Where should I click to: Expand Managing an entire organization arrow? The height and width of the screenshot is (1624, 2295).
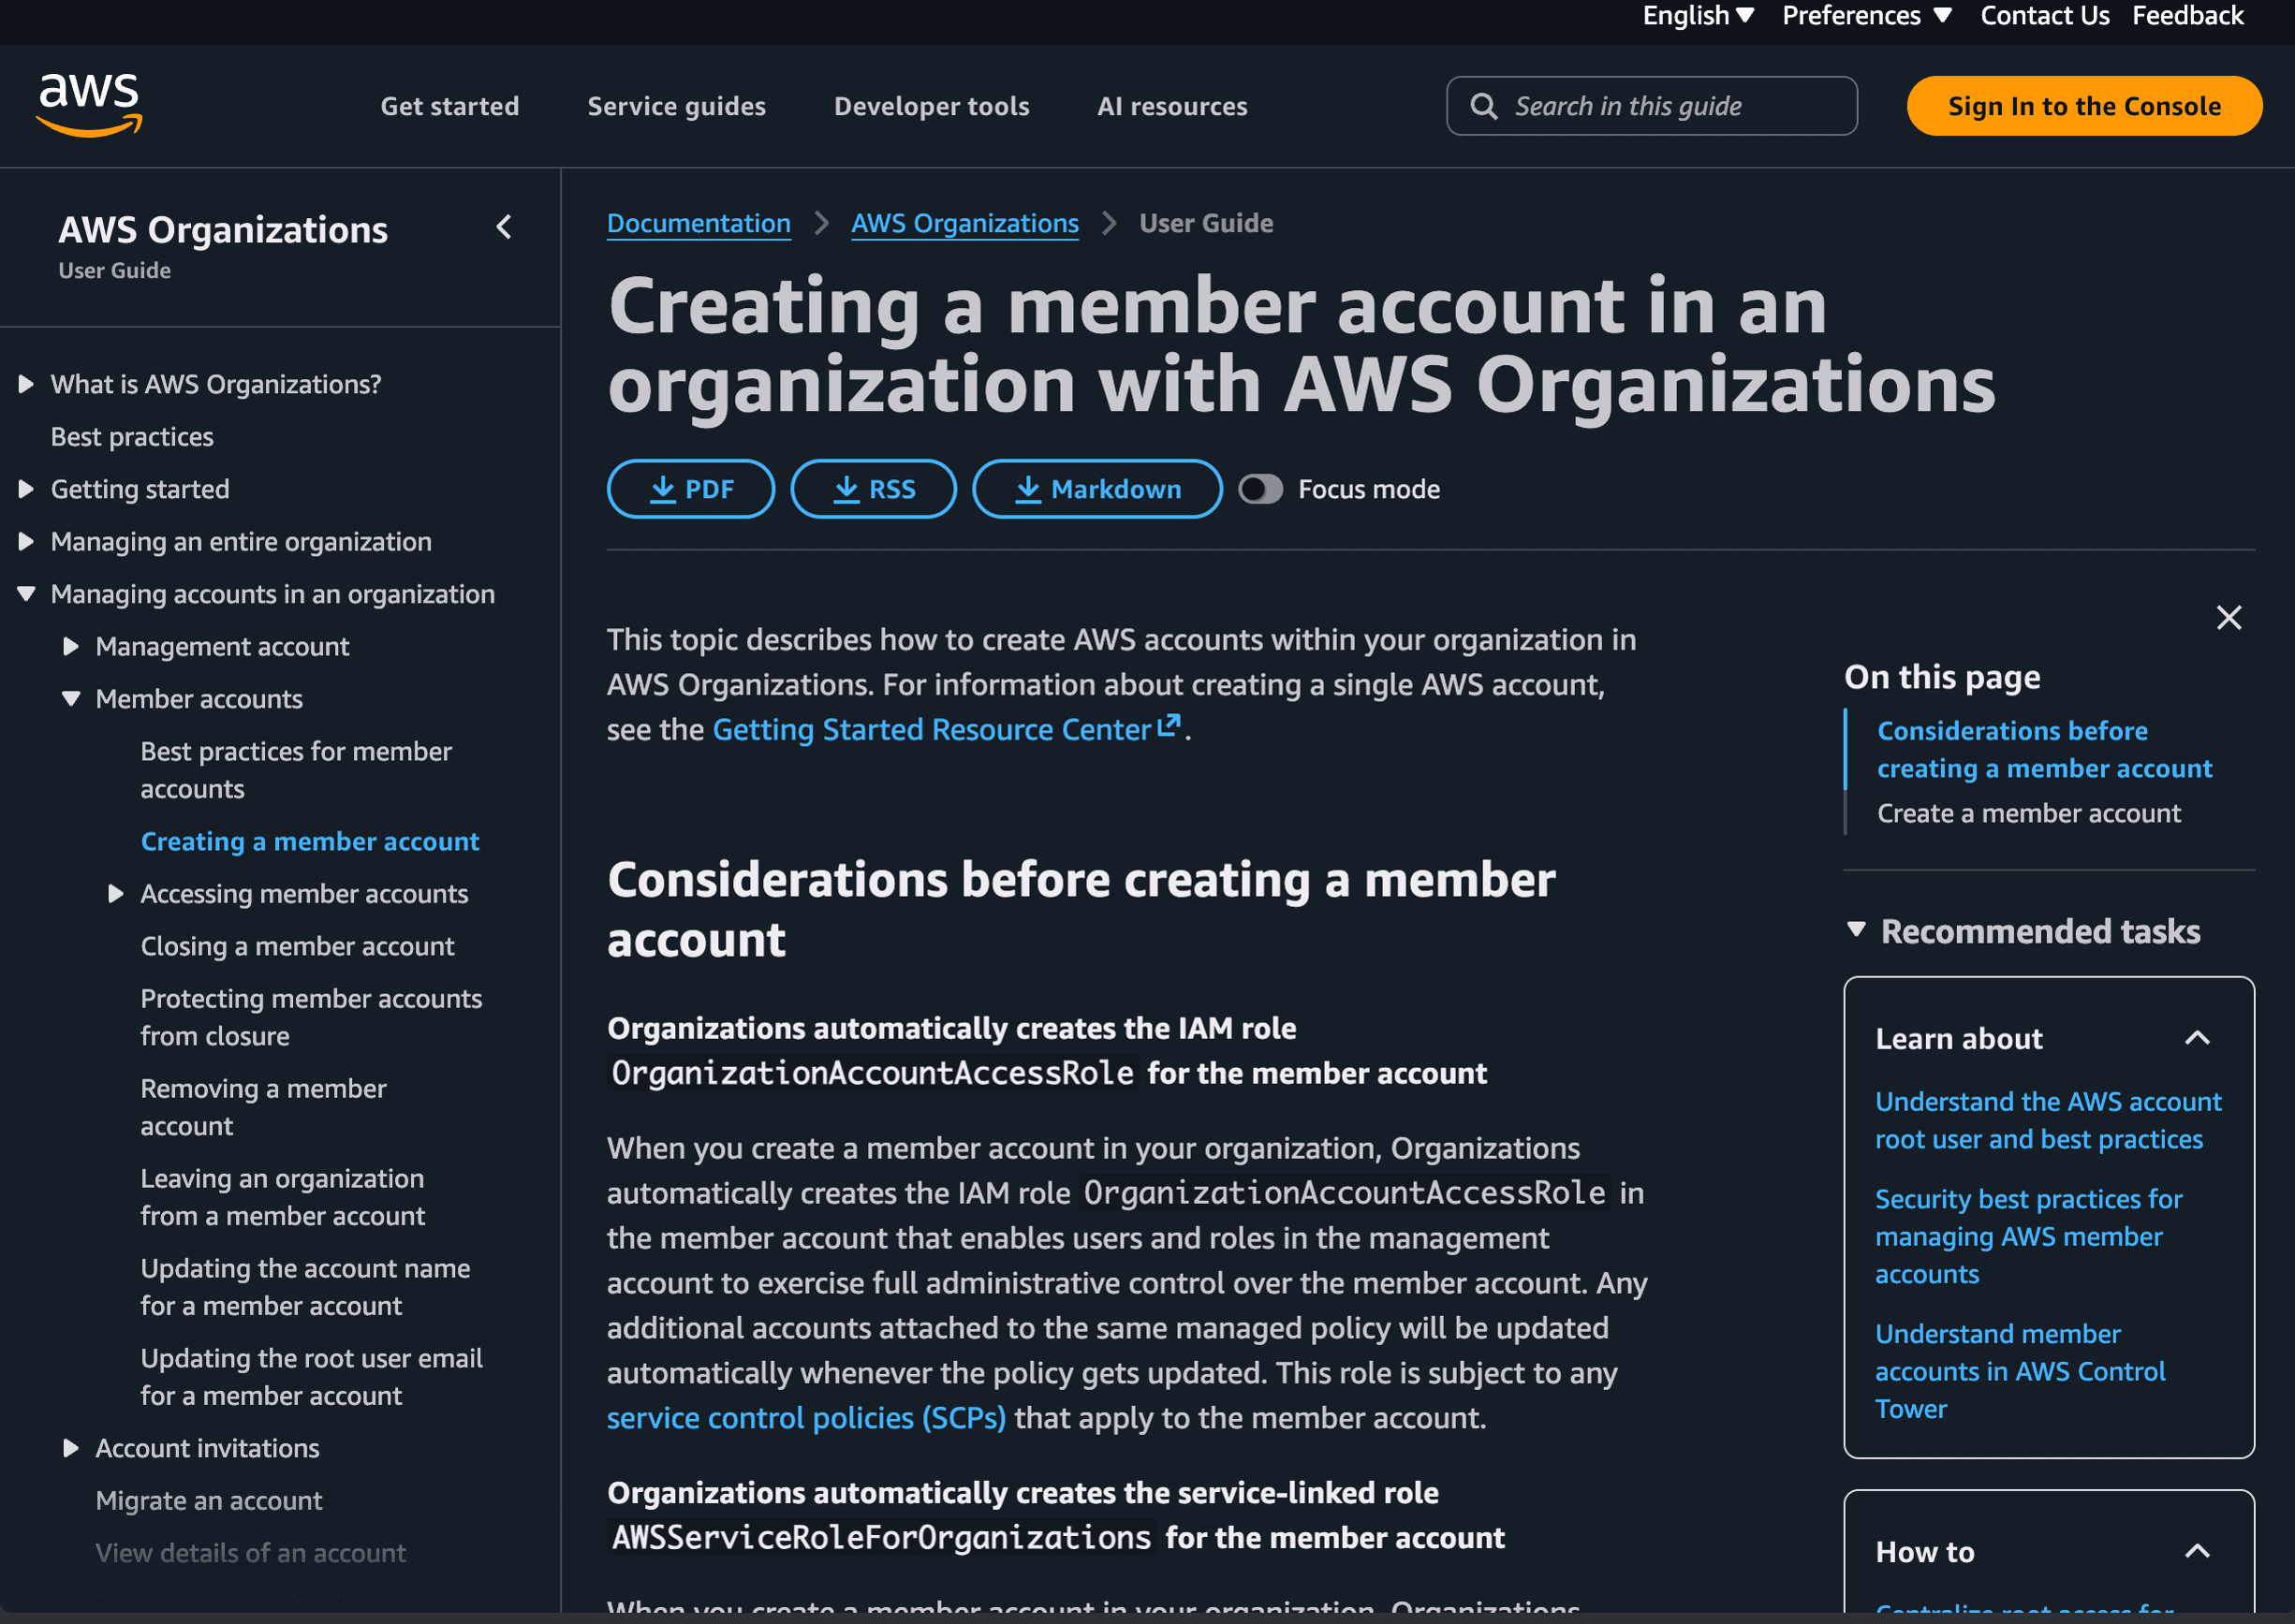pyautogui.click(x=26, y=542)
